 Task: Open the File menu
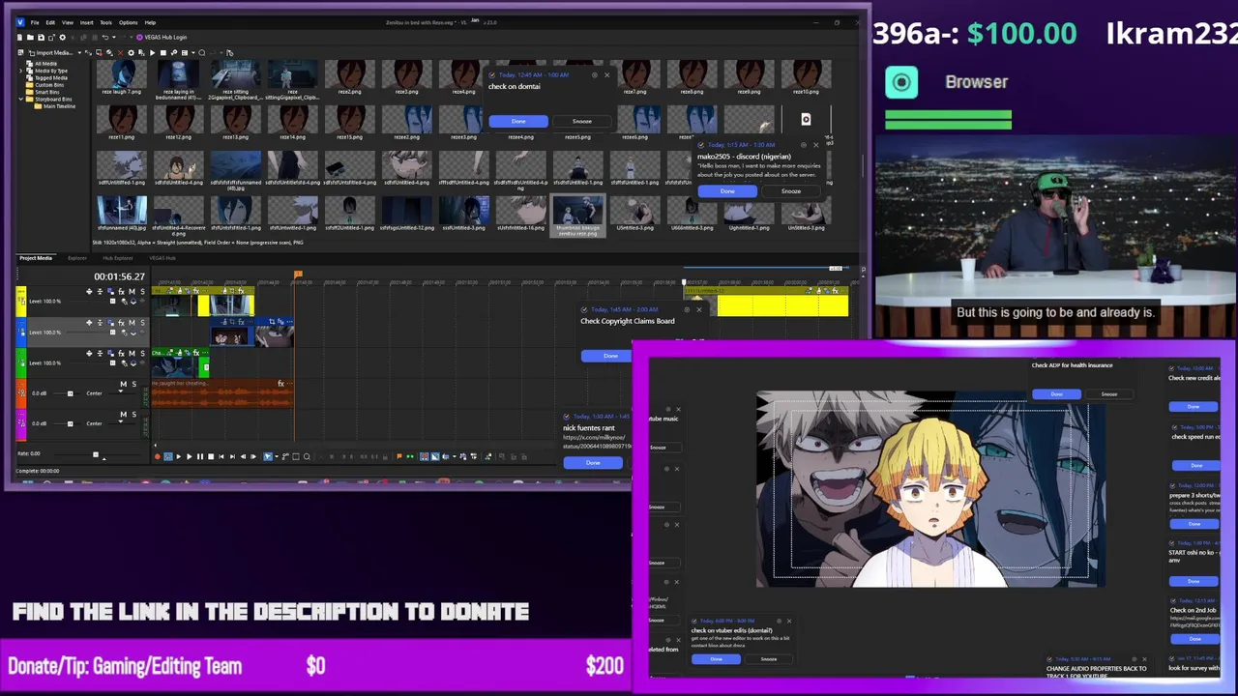click(x=35, y=22)
